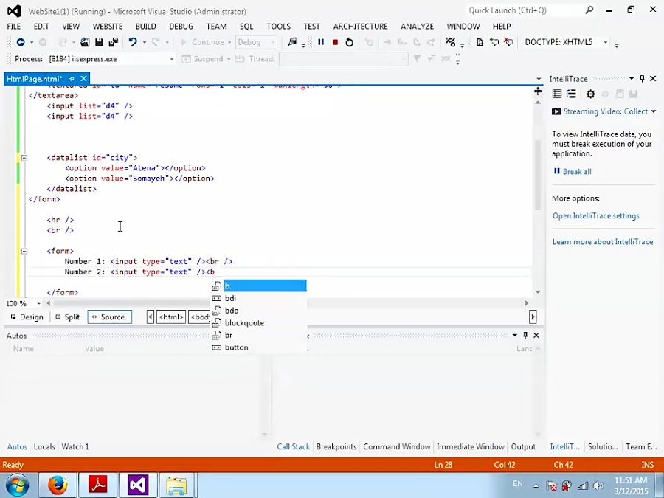Click the Save All icon
This screenshot has width=664, height=498.
coord(113,42)
